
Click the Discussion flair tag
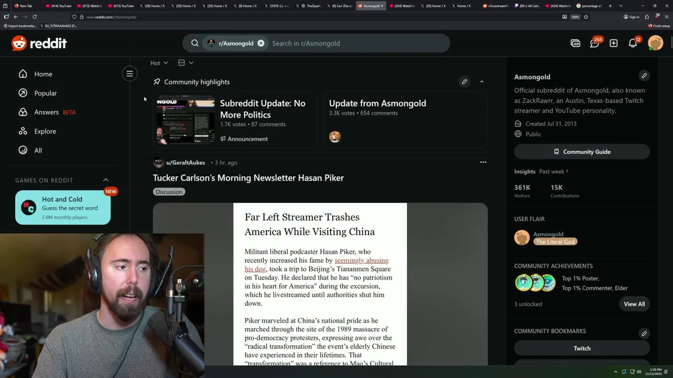coord(169,192)
